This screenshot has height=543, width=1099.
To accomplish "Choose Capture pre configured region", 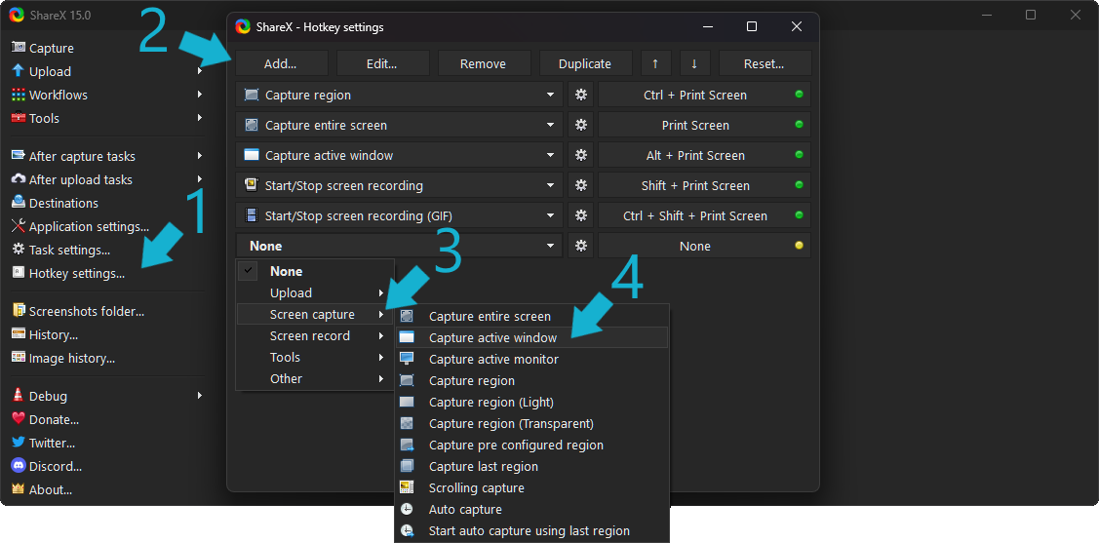I will point(532,445).
